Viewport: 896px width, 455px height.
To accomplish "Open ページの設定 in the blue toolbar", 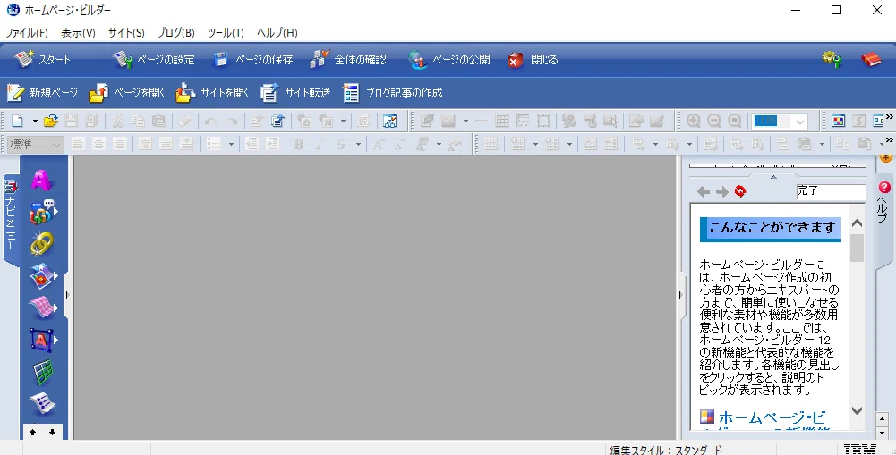I will tap(153, 59).
